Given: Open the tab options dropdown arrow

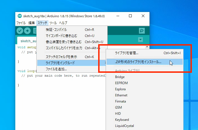Looking at the screenshot, I should point(140,39).
